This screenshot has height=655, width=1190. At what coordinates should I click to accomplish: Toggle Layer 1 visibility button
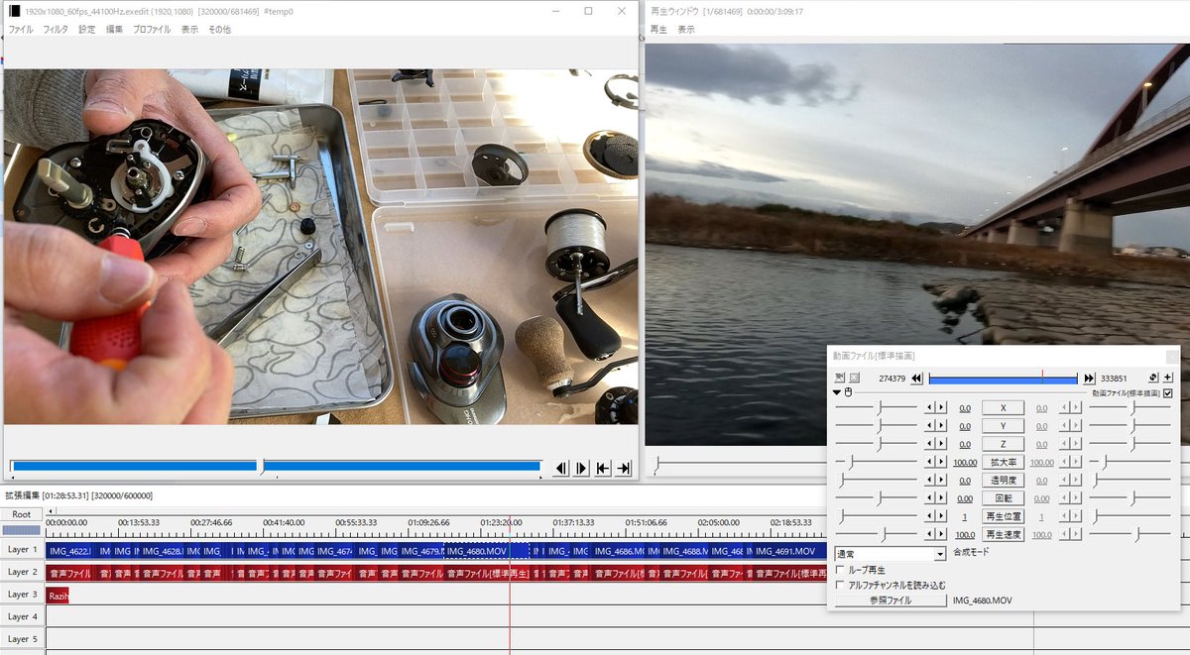click(22, 550)
